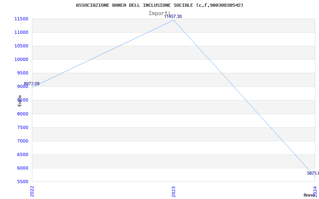Click the 11000 y-axis tick label

coord(21,33)
